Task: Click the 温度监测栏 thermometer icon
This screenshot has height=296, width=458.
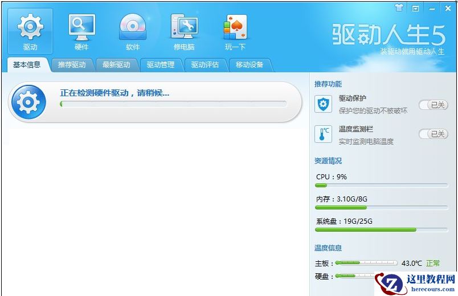Action: pos(323,134)
